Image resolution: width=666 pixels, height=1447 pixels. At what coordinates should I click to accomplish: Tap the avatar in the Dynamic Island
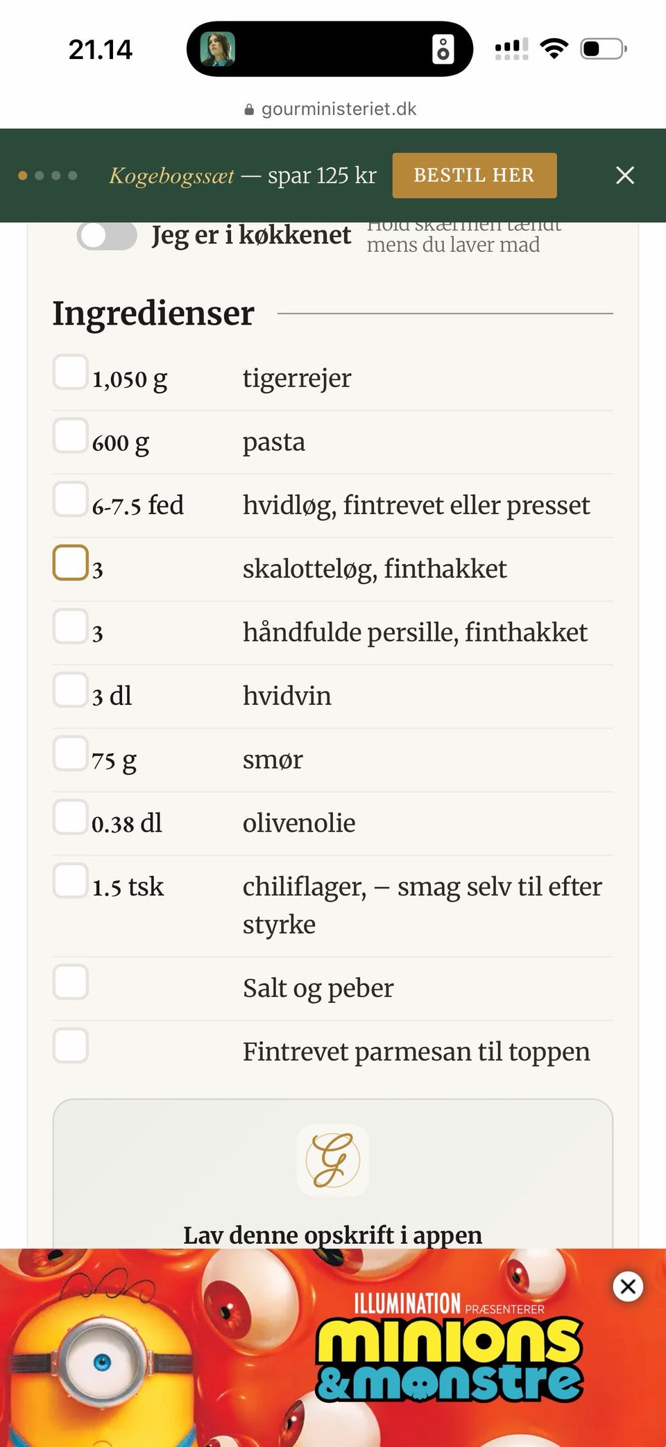pyautogui.click(x=218, y=49)
